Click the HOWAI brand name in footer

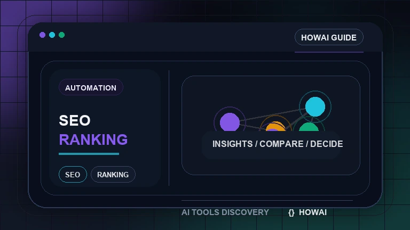[313, 212]
